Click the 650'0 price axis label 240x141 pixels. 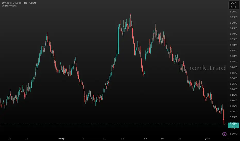click(x=233, y=56)
